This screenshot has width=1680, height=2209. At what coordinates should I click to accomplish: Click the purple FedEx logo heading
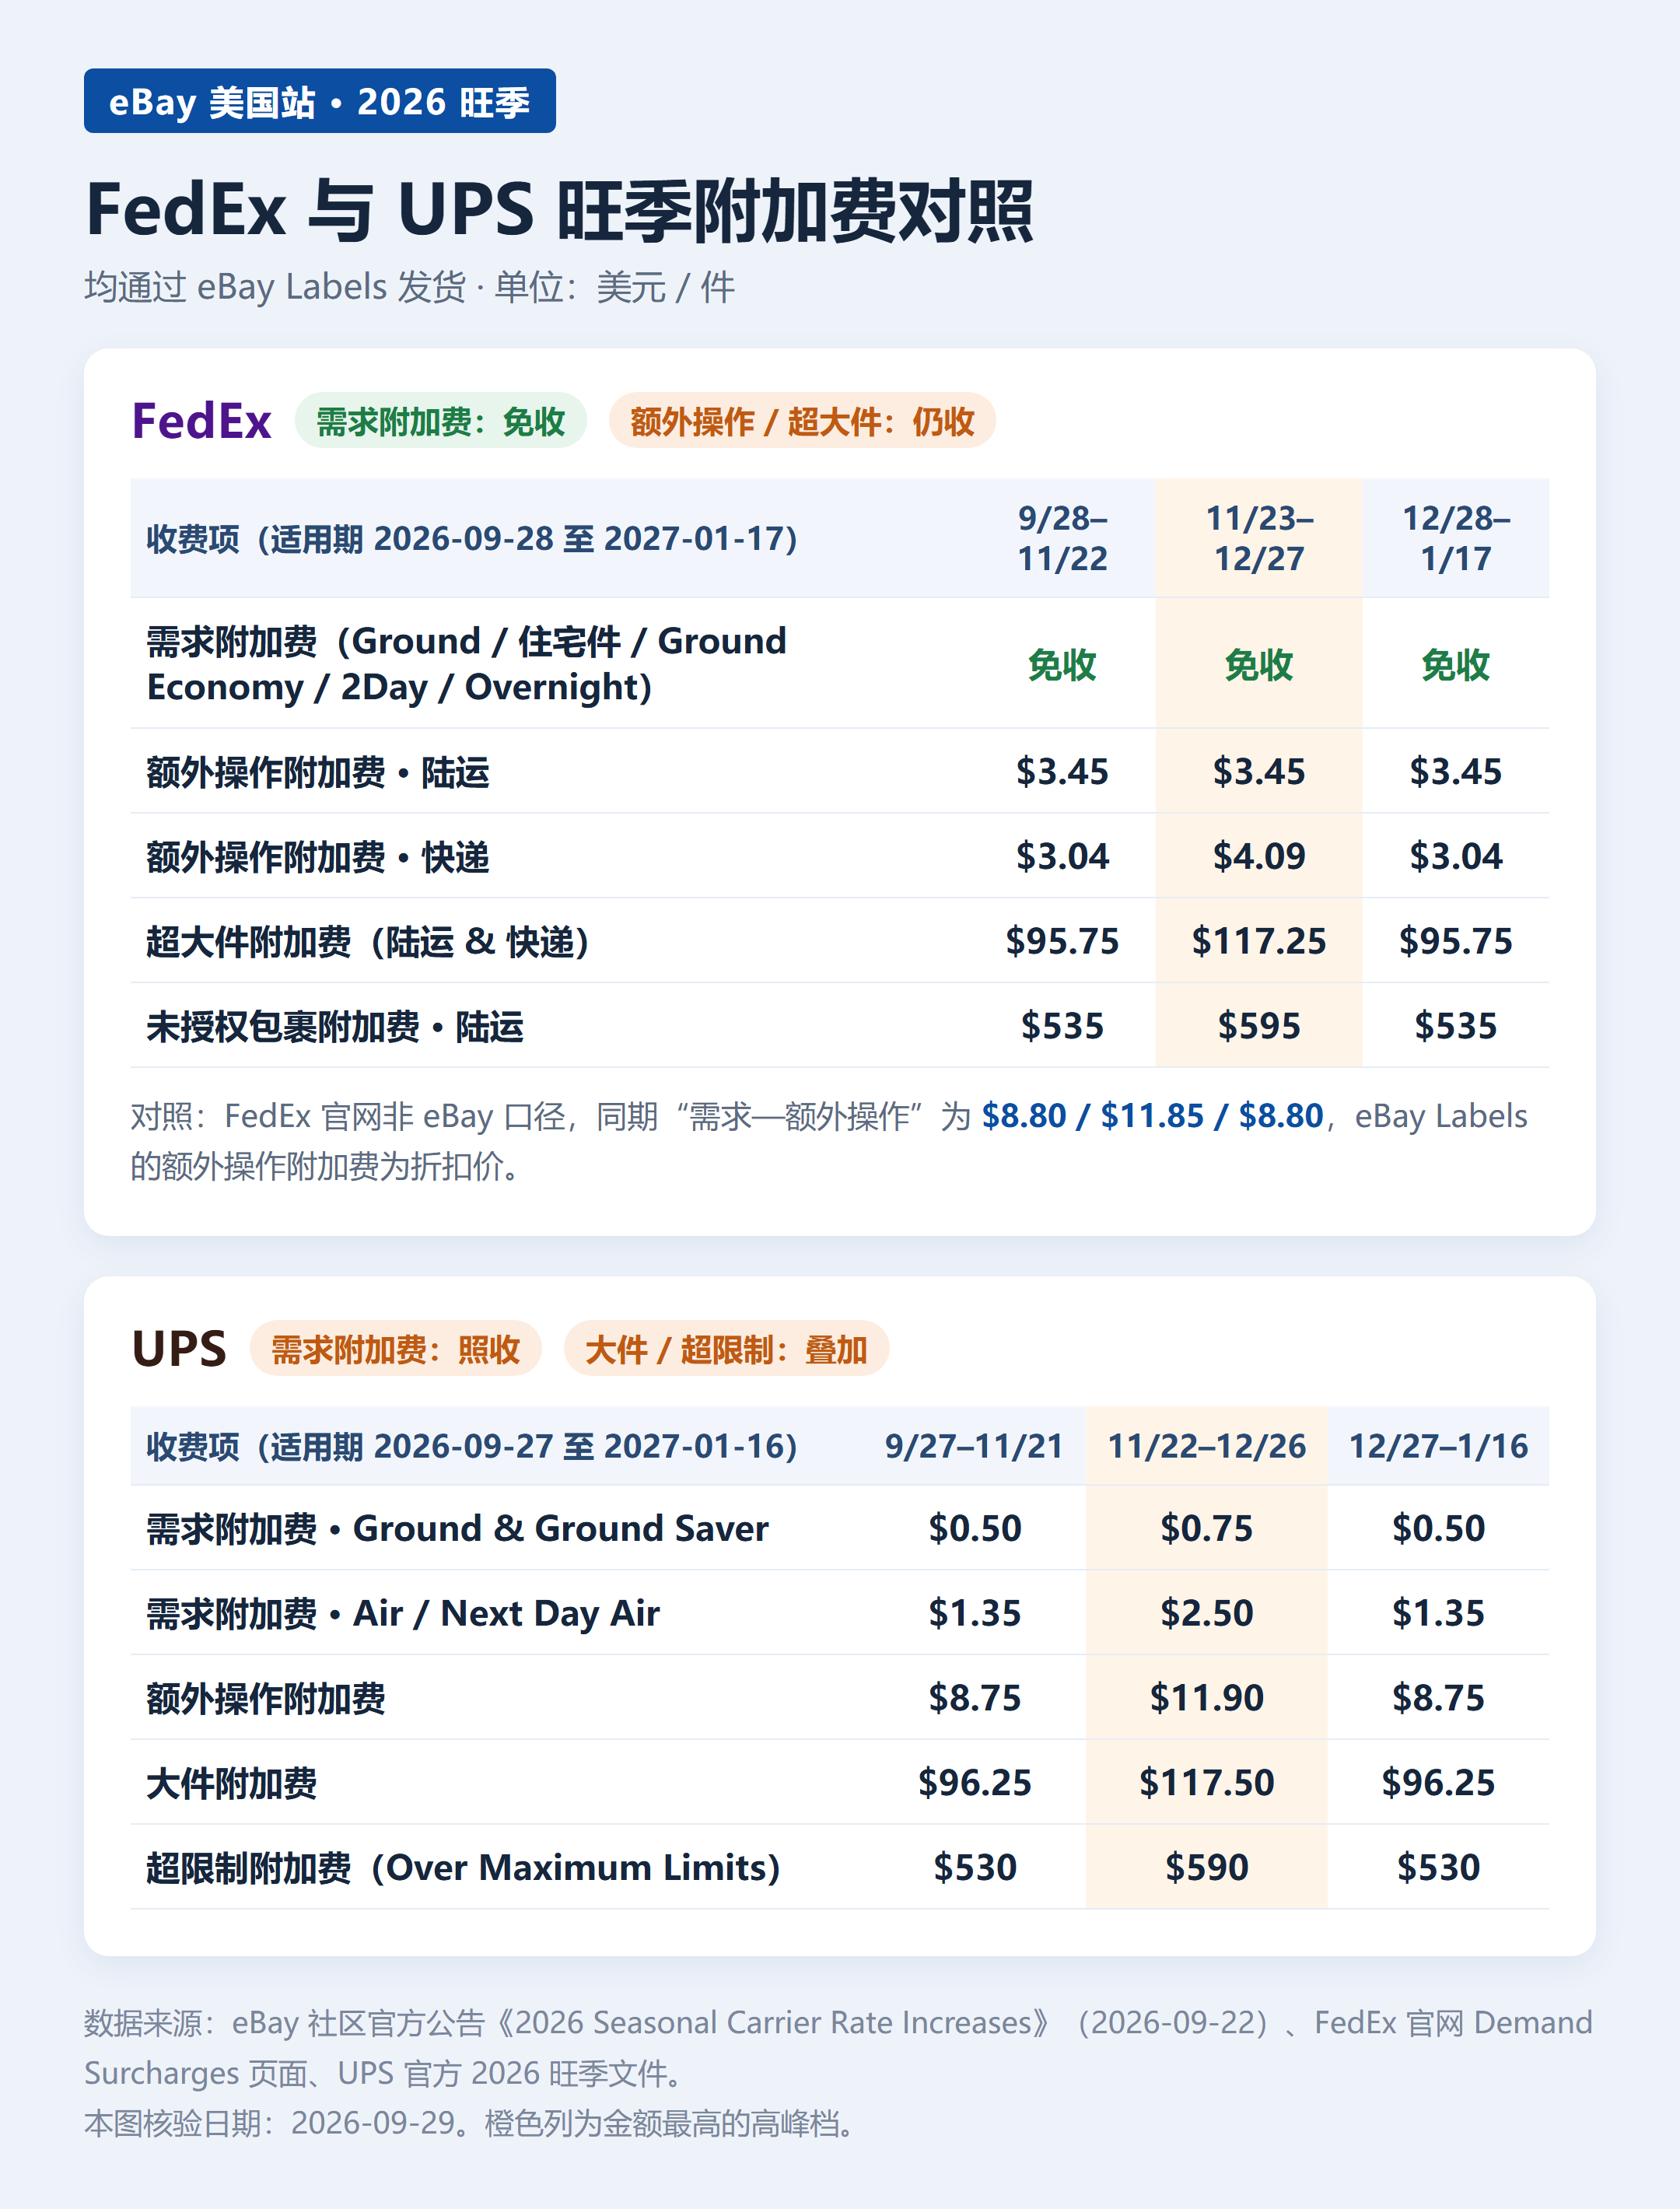202,421
